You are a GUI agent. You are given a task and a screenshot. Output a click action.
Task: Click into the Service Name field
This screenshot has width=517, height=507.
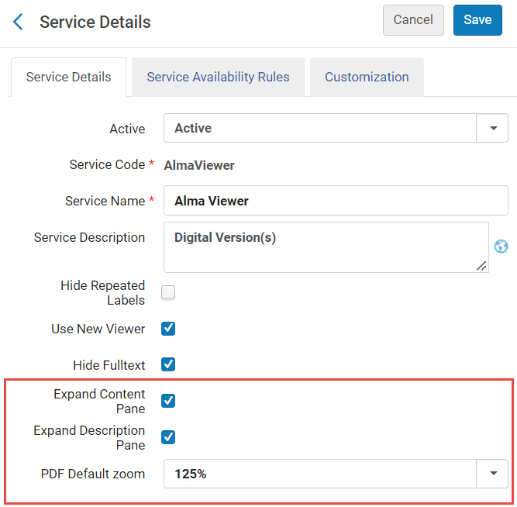(x=336, y=201)
